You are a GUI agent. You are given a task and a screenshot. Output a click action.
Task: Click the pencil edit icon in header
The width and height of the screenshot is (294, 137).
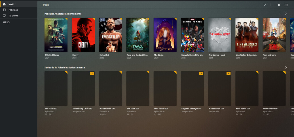point(265,5)
